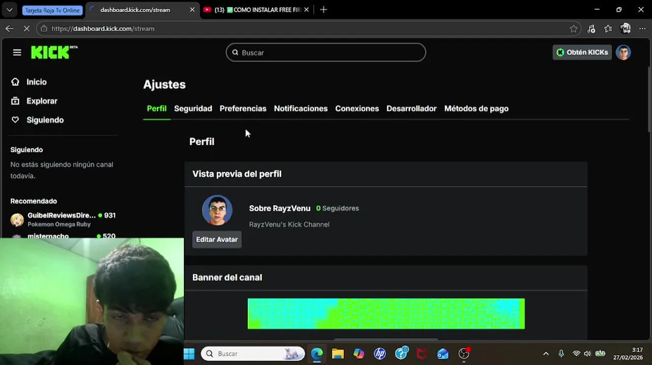
Task: Click the Editar Avatar button
Action: pos(217,239)
